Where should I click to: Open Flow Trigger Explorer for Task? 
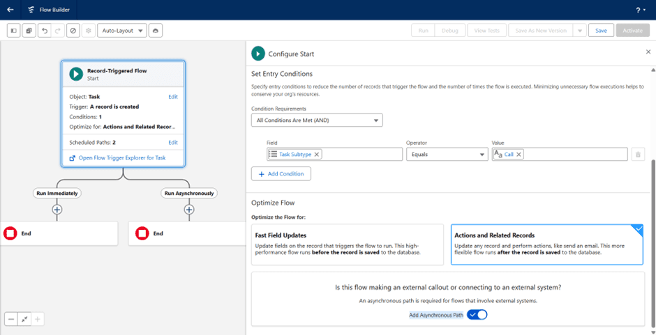point(122,158)
